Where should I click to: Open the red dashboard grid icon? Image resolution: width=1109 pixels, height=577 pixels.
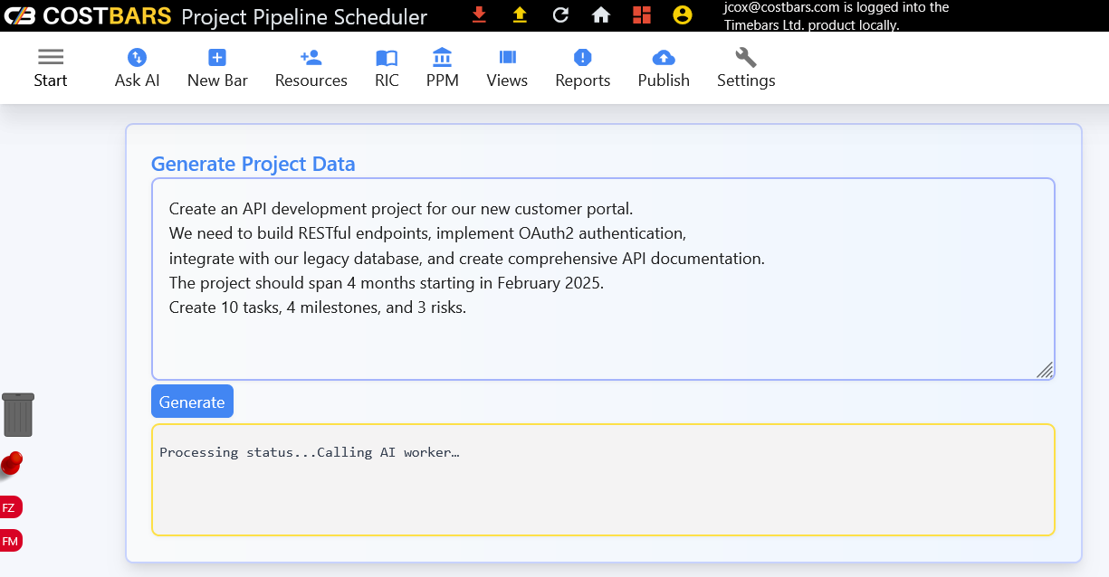click(642, 14)
